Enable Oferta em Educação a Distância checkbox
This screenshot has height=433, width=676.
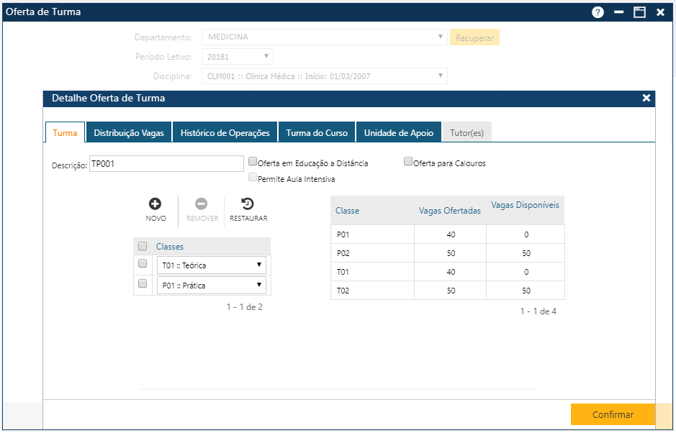click(x=253, y=162)
